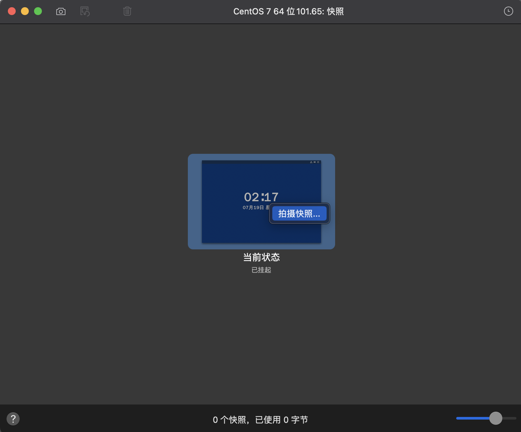Viewport: 521px width, 432px height.
Task: Click the 当前状态 label
Action: point(261,257)
